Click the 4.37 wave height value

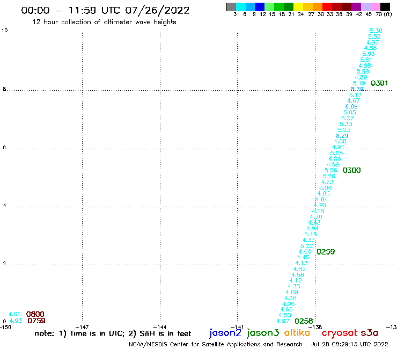click(308, 240)
